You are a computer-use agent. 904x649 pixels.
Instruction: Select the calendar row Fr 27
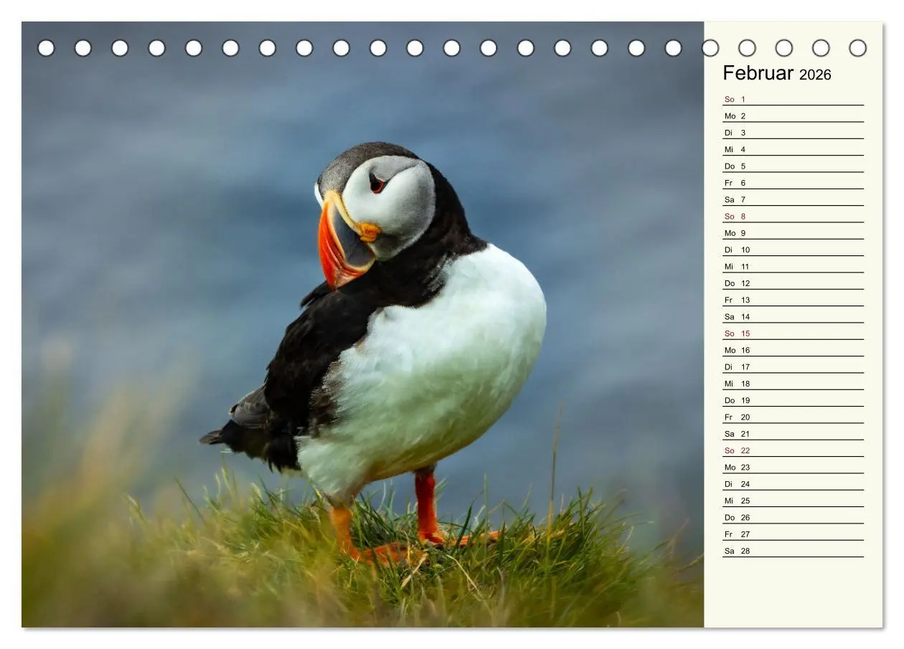pos(793,534)
